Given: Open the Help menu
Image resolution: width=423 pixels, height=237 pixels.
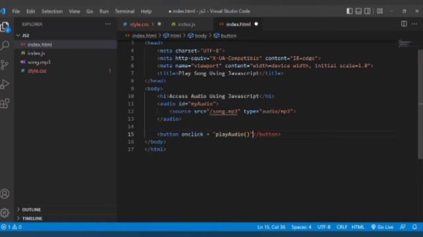Looking at the screenshot, I should point(146,11).
